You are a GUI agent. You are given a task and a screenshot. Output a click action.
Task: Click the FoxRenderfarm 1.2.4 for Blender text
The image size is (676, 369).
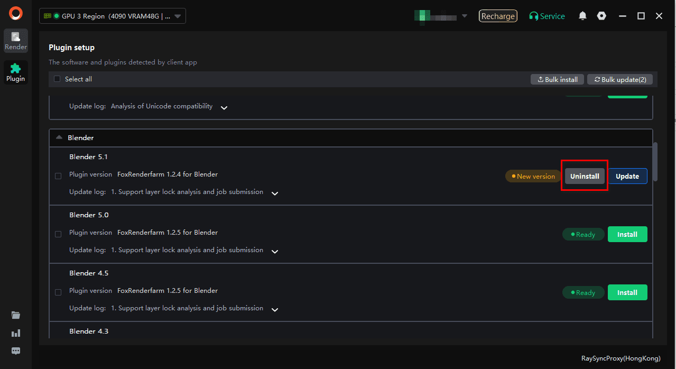168,174
